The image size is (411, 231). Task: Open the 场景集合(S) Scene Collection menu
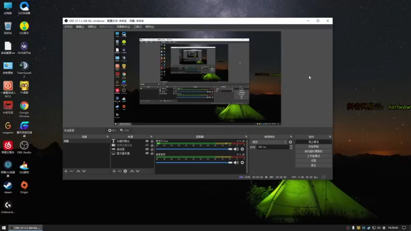coord(123,27)
